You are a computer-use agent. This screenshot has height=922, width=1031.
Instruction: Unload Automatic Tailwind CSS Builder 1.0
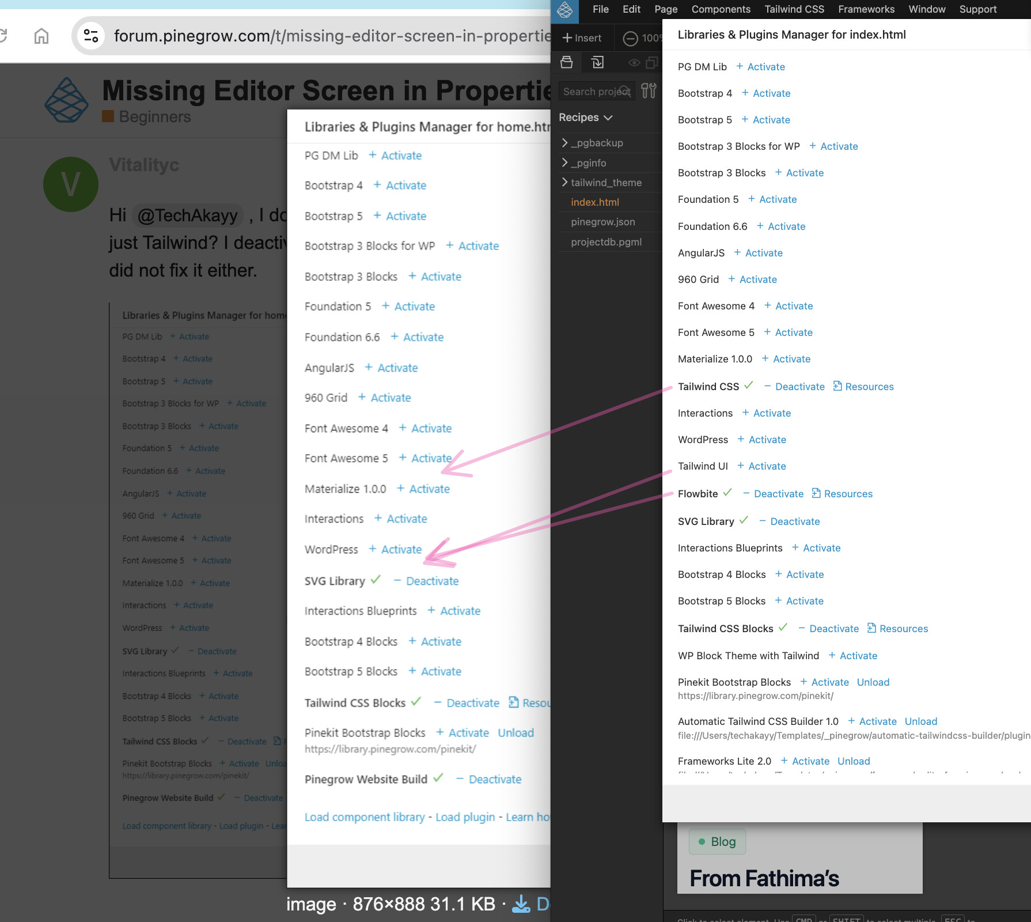921,721
